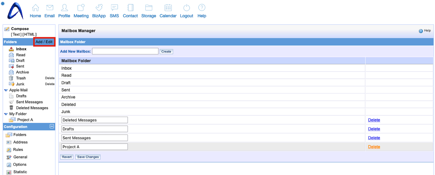Open SMS from the top toolbar

[x=114, y=8]
